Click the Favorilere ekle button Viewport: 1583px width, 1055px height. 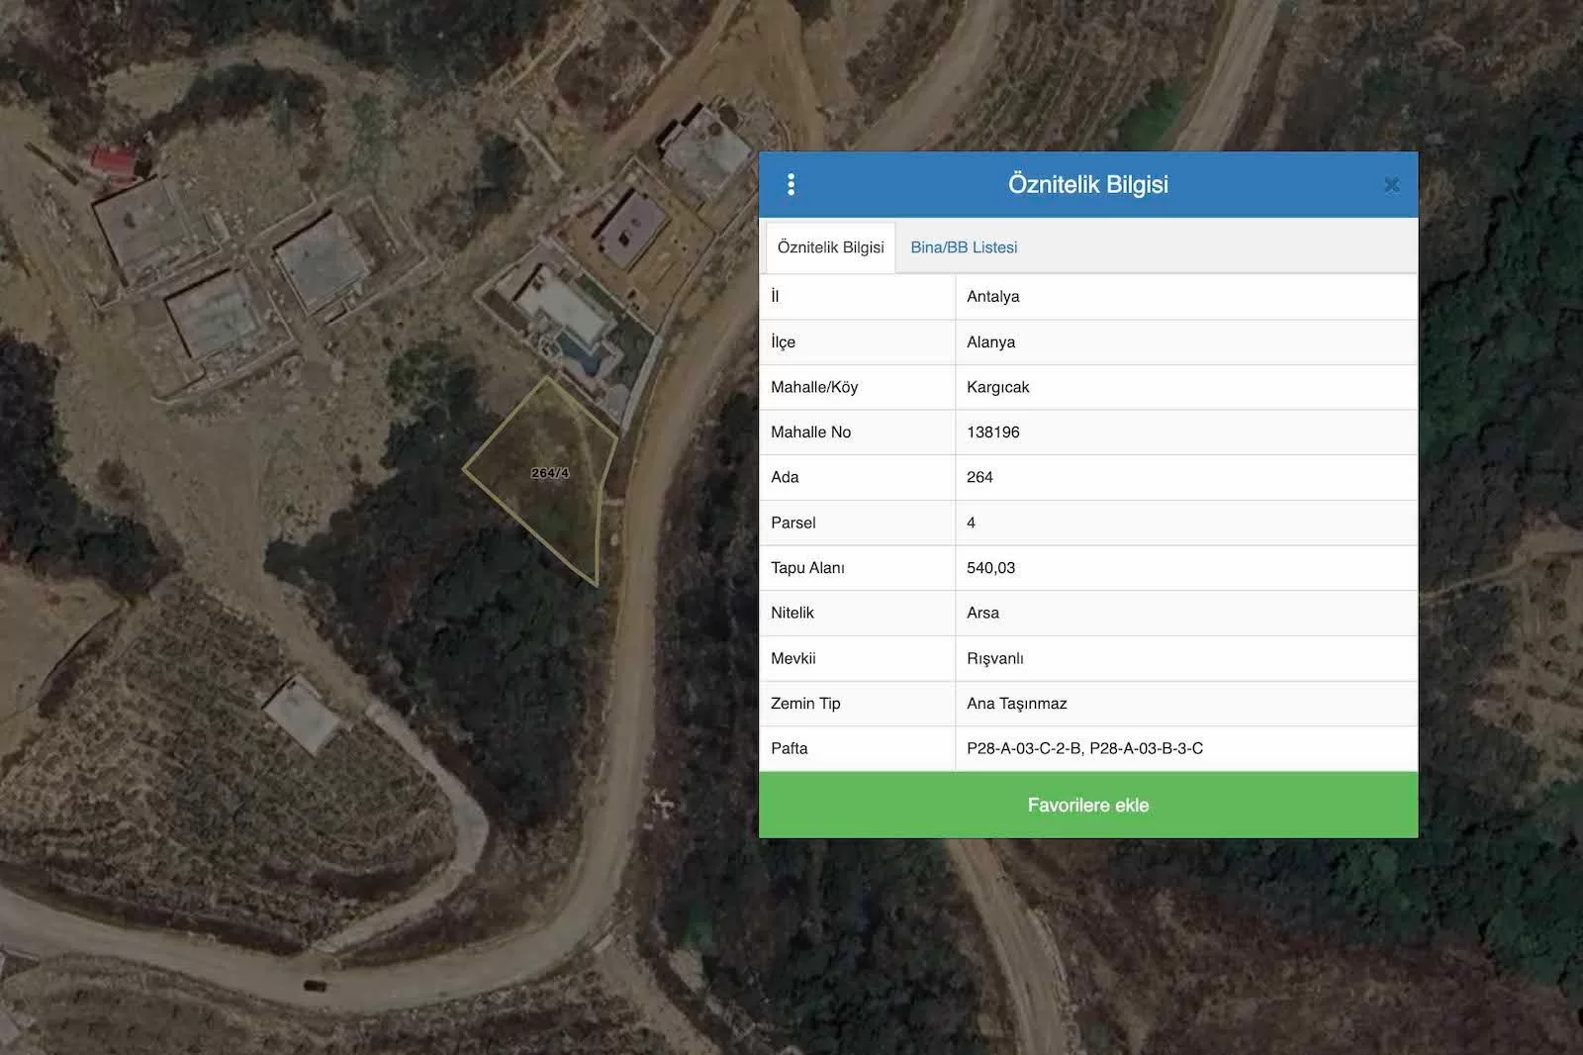point(1087,805)
